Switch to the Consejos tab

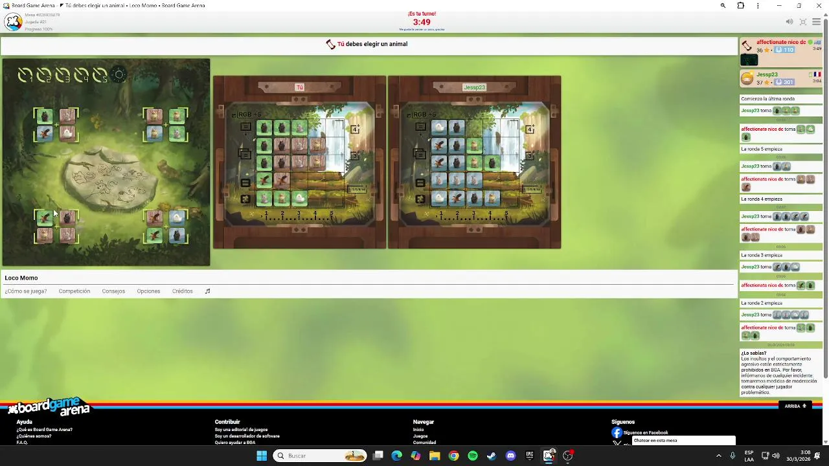(x=113, y=291)
